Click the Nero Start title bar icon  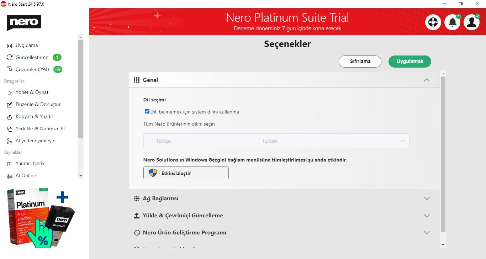[4, 4]
